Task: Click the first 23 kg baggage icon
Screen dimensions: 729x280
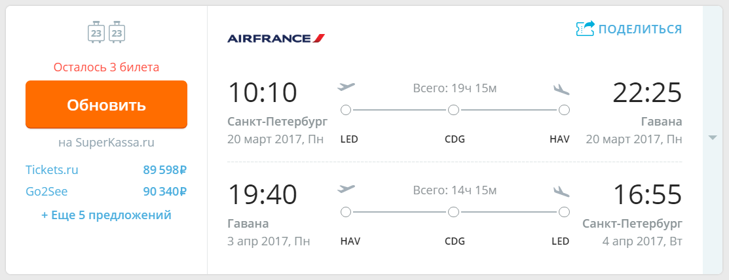Action: pos(96,32)
